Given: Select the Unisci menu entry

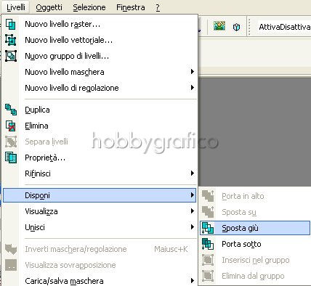Looking at the screenshot, I should pos(100,227).
